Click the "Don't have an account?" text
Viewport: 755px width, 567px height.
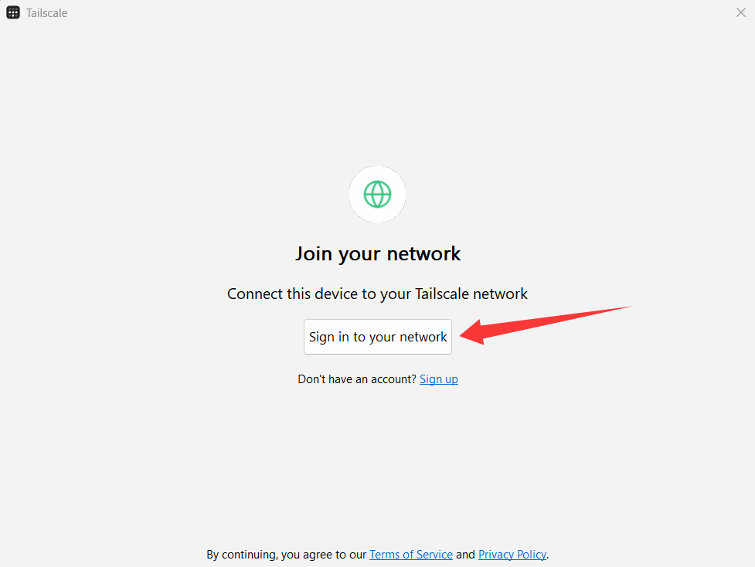coord(357,379)
